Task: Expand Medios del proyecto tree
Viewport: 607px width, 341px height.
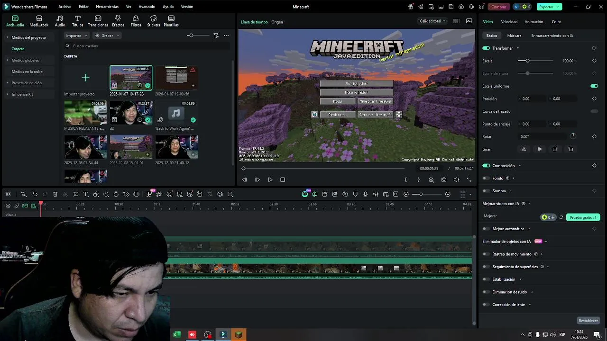Action: (x=7, y=37)
